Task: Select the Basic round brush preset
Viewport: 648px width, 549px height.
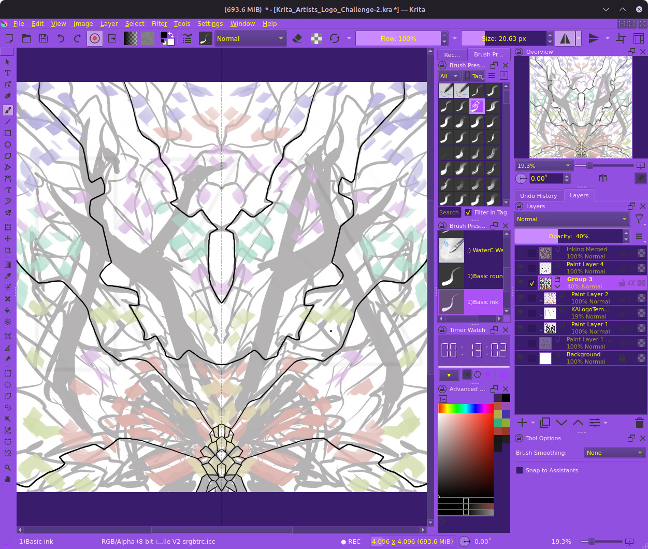Action: coord(471,276)
